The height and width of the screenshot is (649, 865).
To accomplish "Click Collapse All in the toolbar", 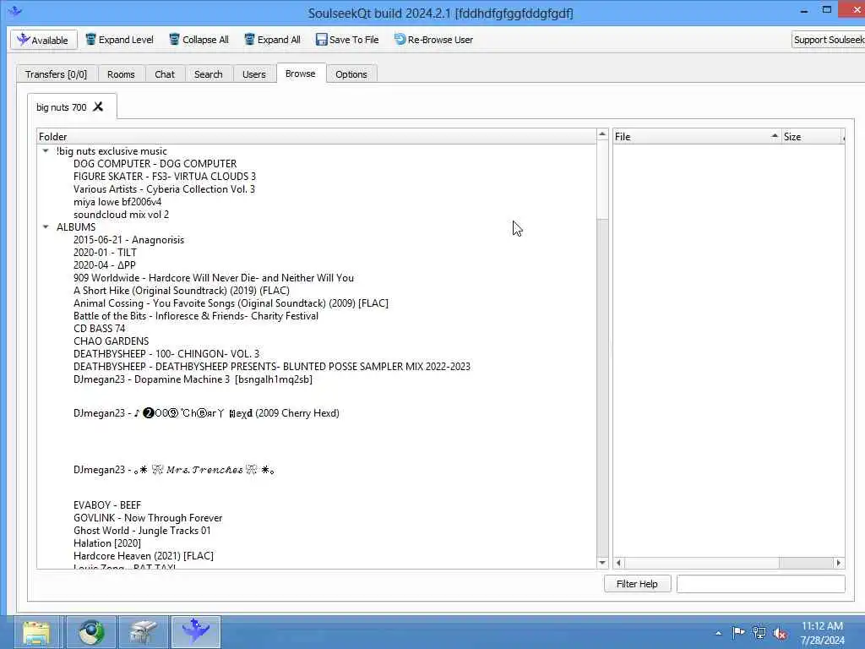I will click(x=199, y=40).
